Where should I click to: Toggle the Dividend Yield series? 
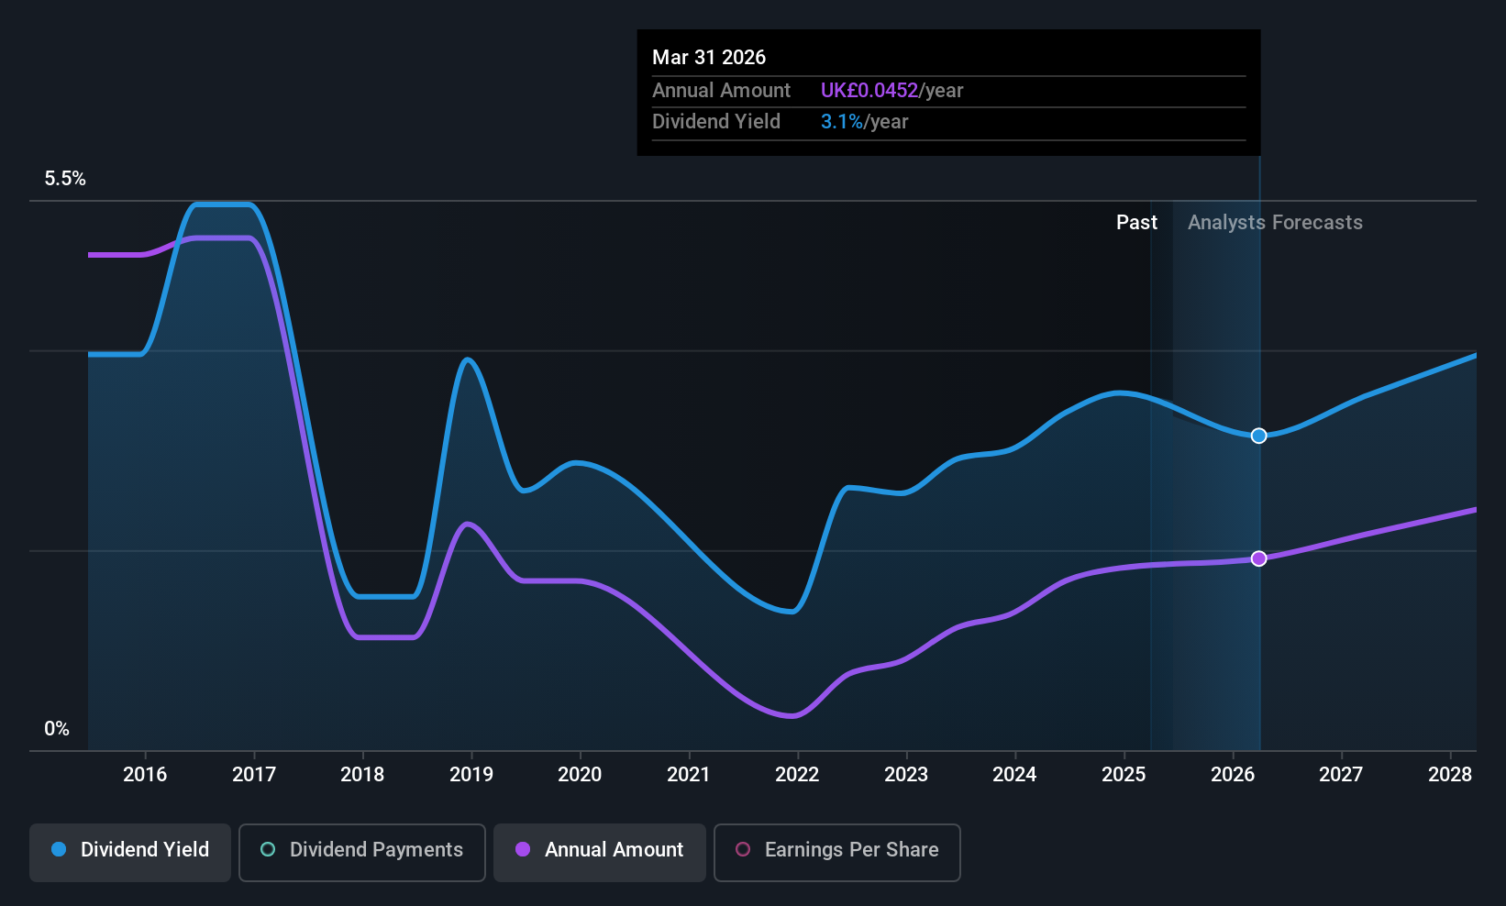[130, 852]
